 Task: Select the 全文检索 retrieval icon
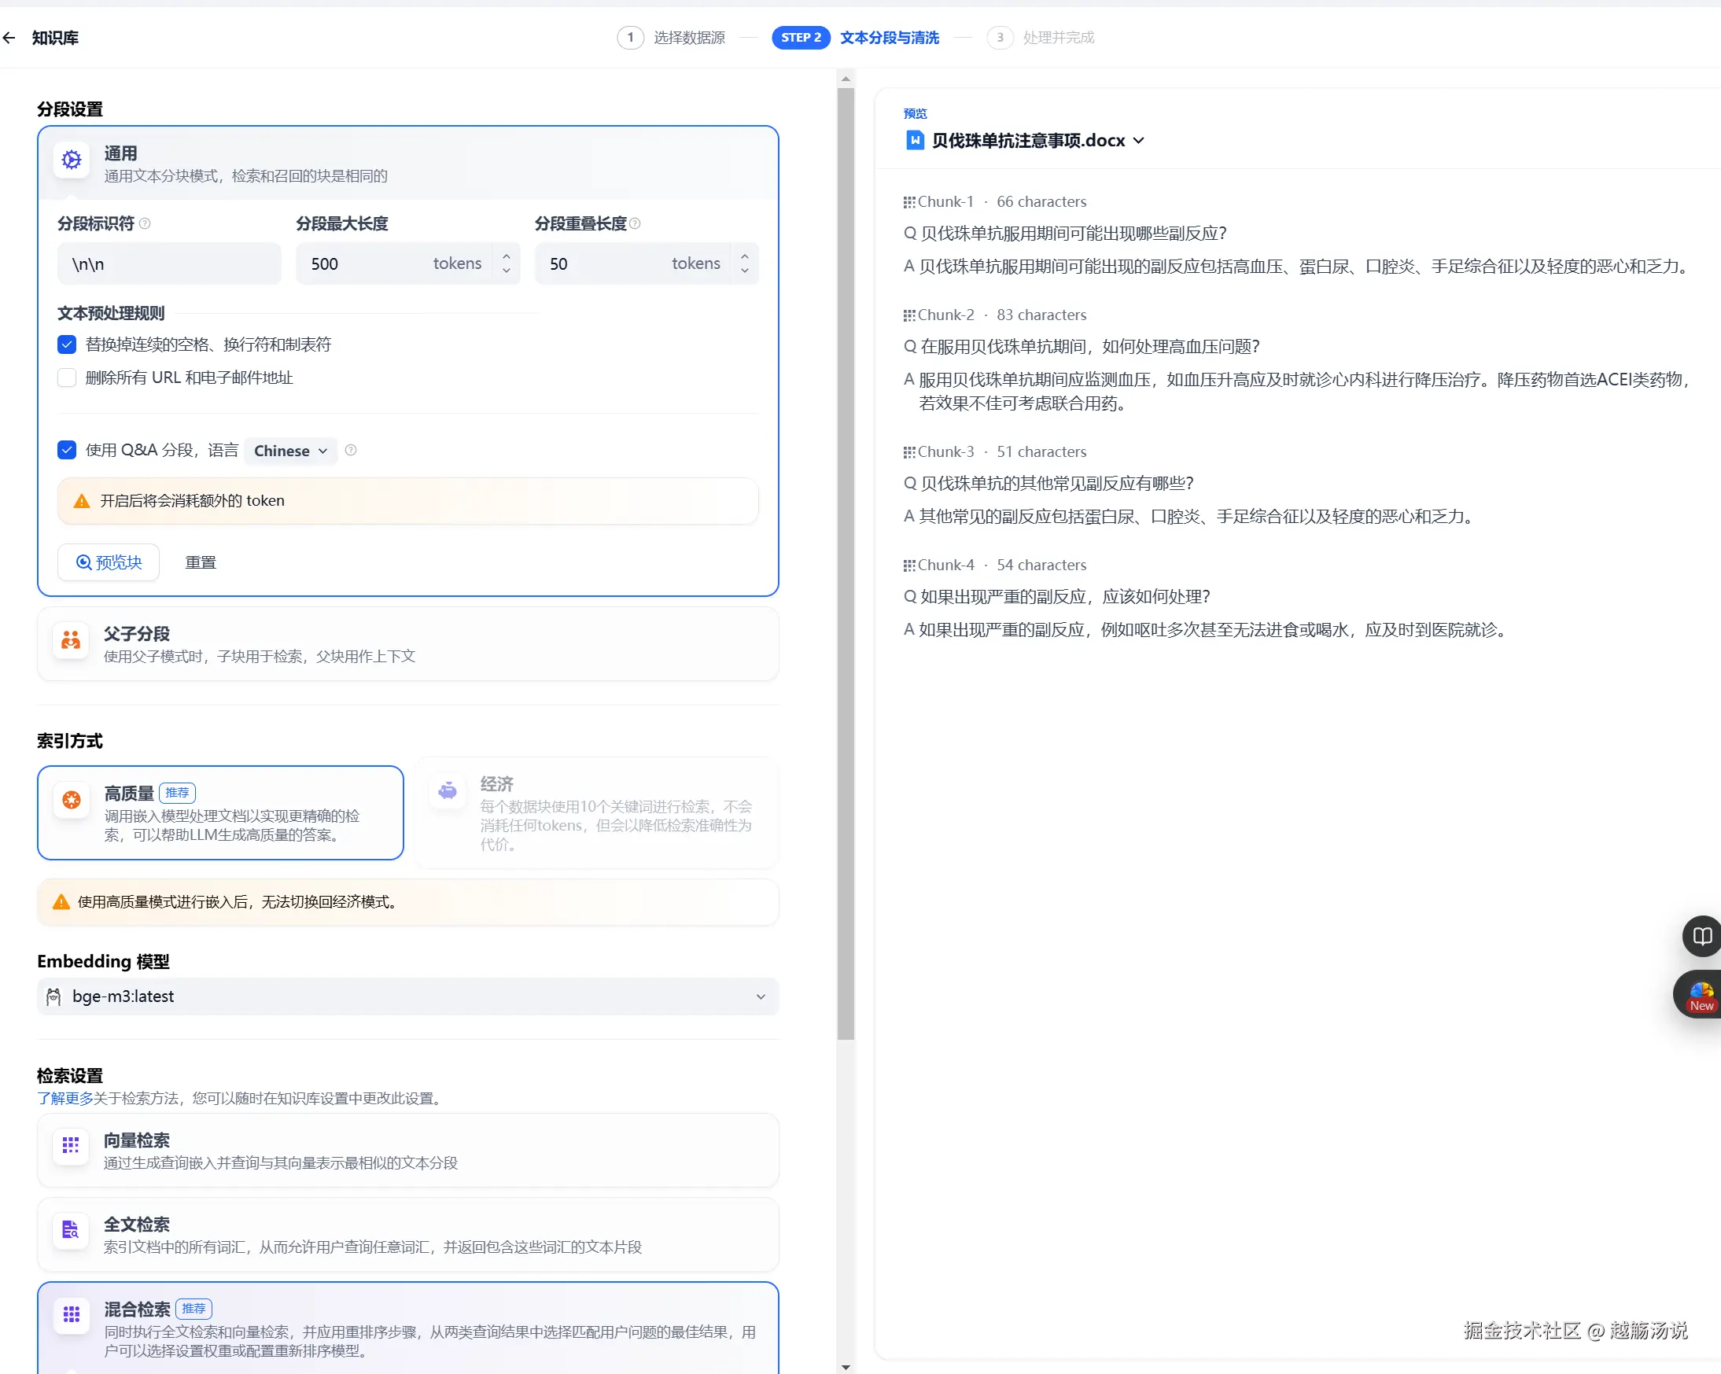[71, 1230]
